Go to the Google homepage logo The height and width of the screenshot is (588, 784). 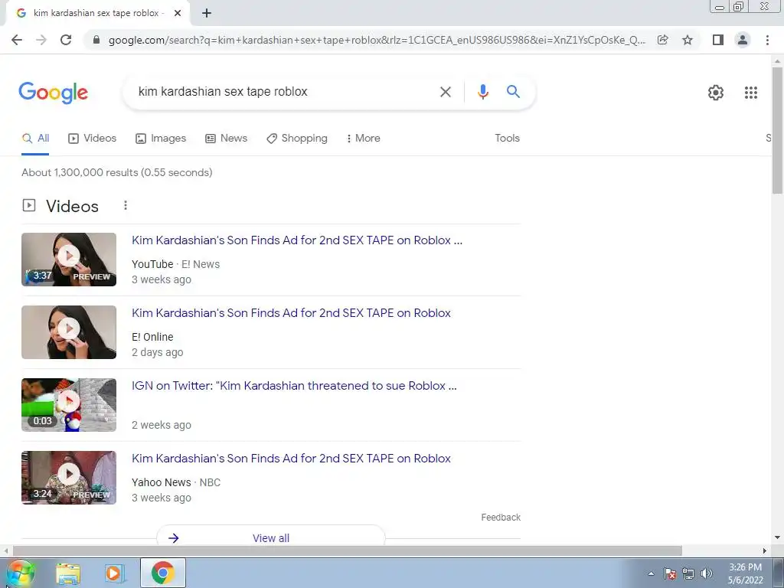[54, 93]
